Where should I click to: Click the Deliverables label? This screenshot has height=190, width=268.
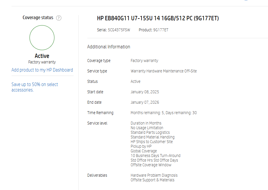(x=97, y=175)
